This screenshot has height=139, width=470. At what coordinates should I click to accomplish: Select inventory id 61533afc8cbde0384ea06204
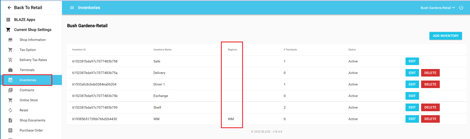[x=94, y=84]
